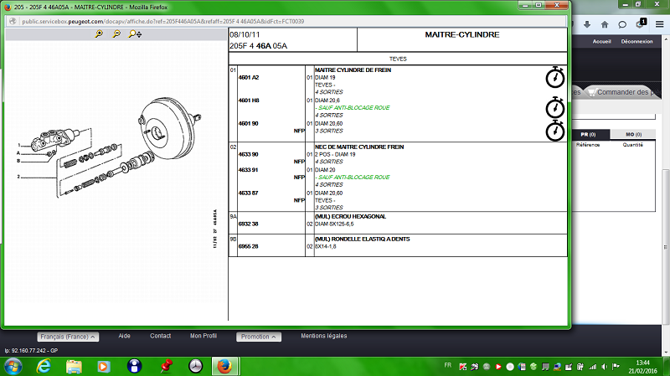Image resolution: width=670 pixels, height=376 pixels.
Task: Click the Aide footer link
Action: pos(124,336)
